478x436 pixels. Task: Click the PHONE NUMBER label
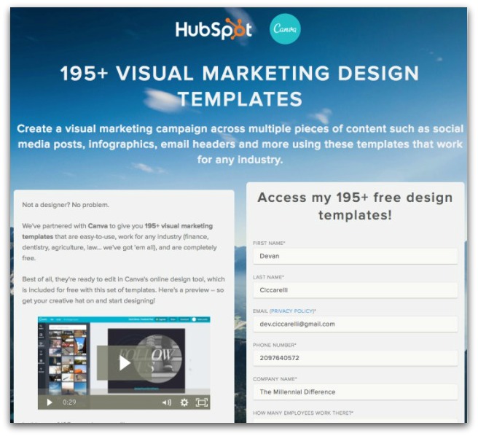(x=275, y=345)
